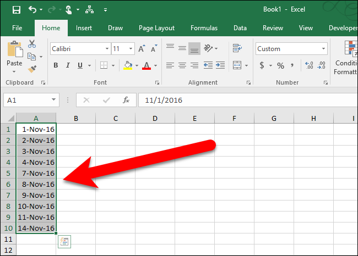
Task: Open Number group dialog launcher
Action: (326, 82)
